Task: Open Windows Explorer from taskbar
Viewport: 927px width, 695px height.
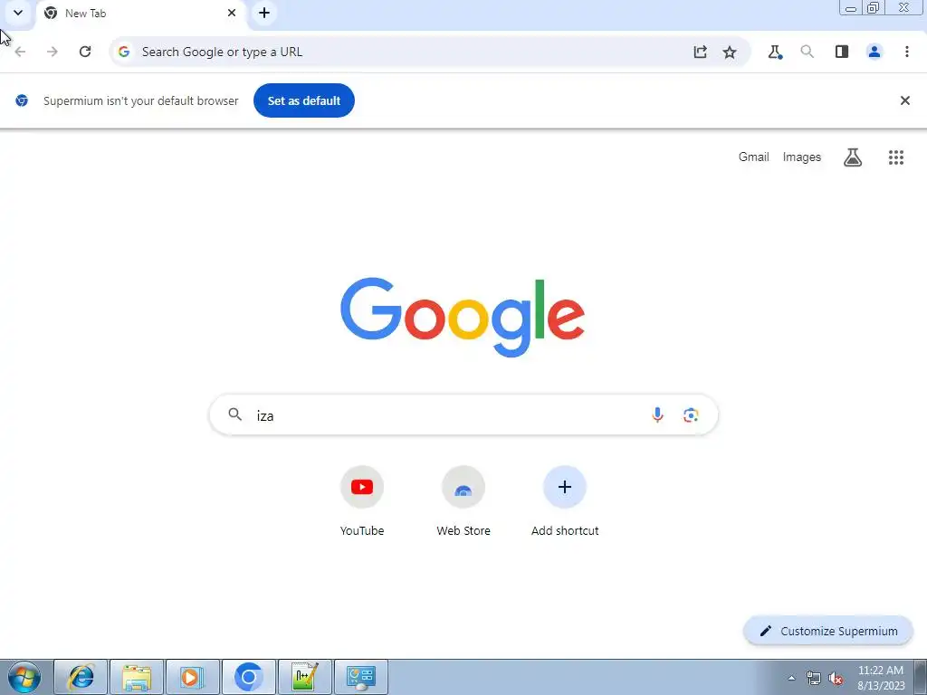Action: 137,677
